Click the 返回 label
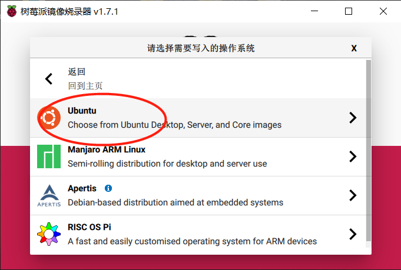 (x=77, y=72)
